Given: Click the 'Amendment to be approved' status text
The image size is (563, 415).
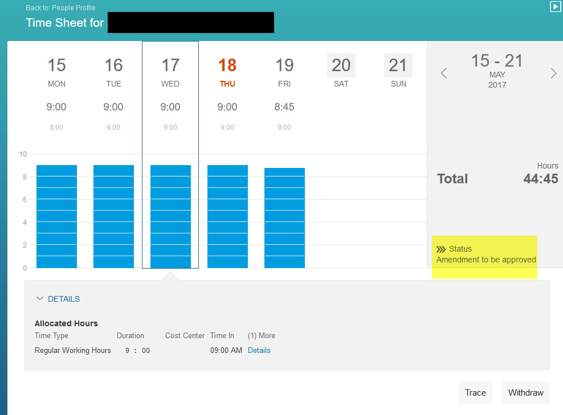Looking at the screenshot, I should 486,260.
